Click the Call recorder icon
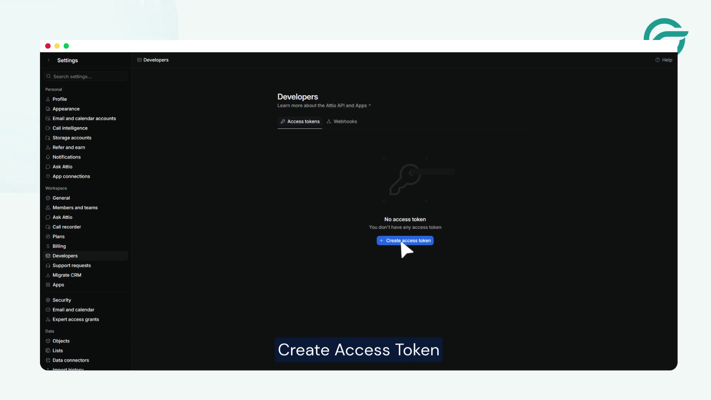This screenshot has width=711, height=400. click(x=48, y=227)
